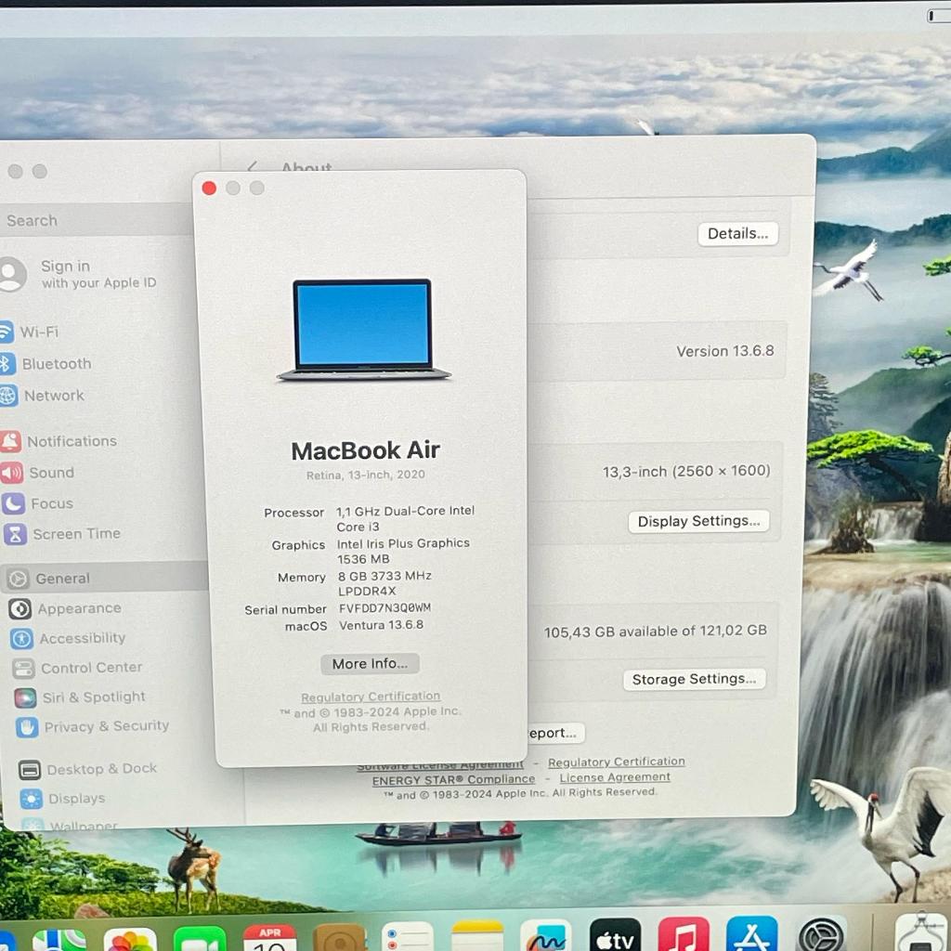
Task: Open Focus settings in sidebar
Action: (51, 503)
